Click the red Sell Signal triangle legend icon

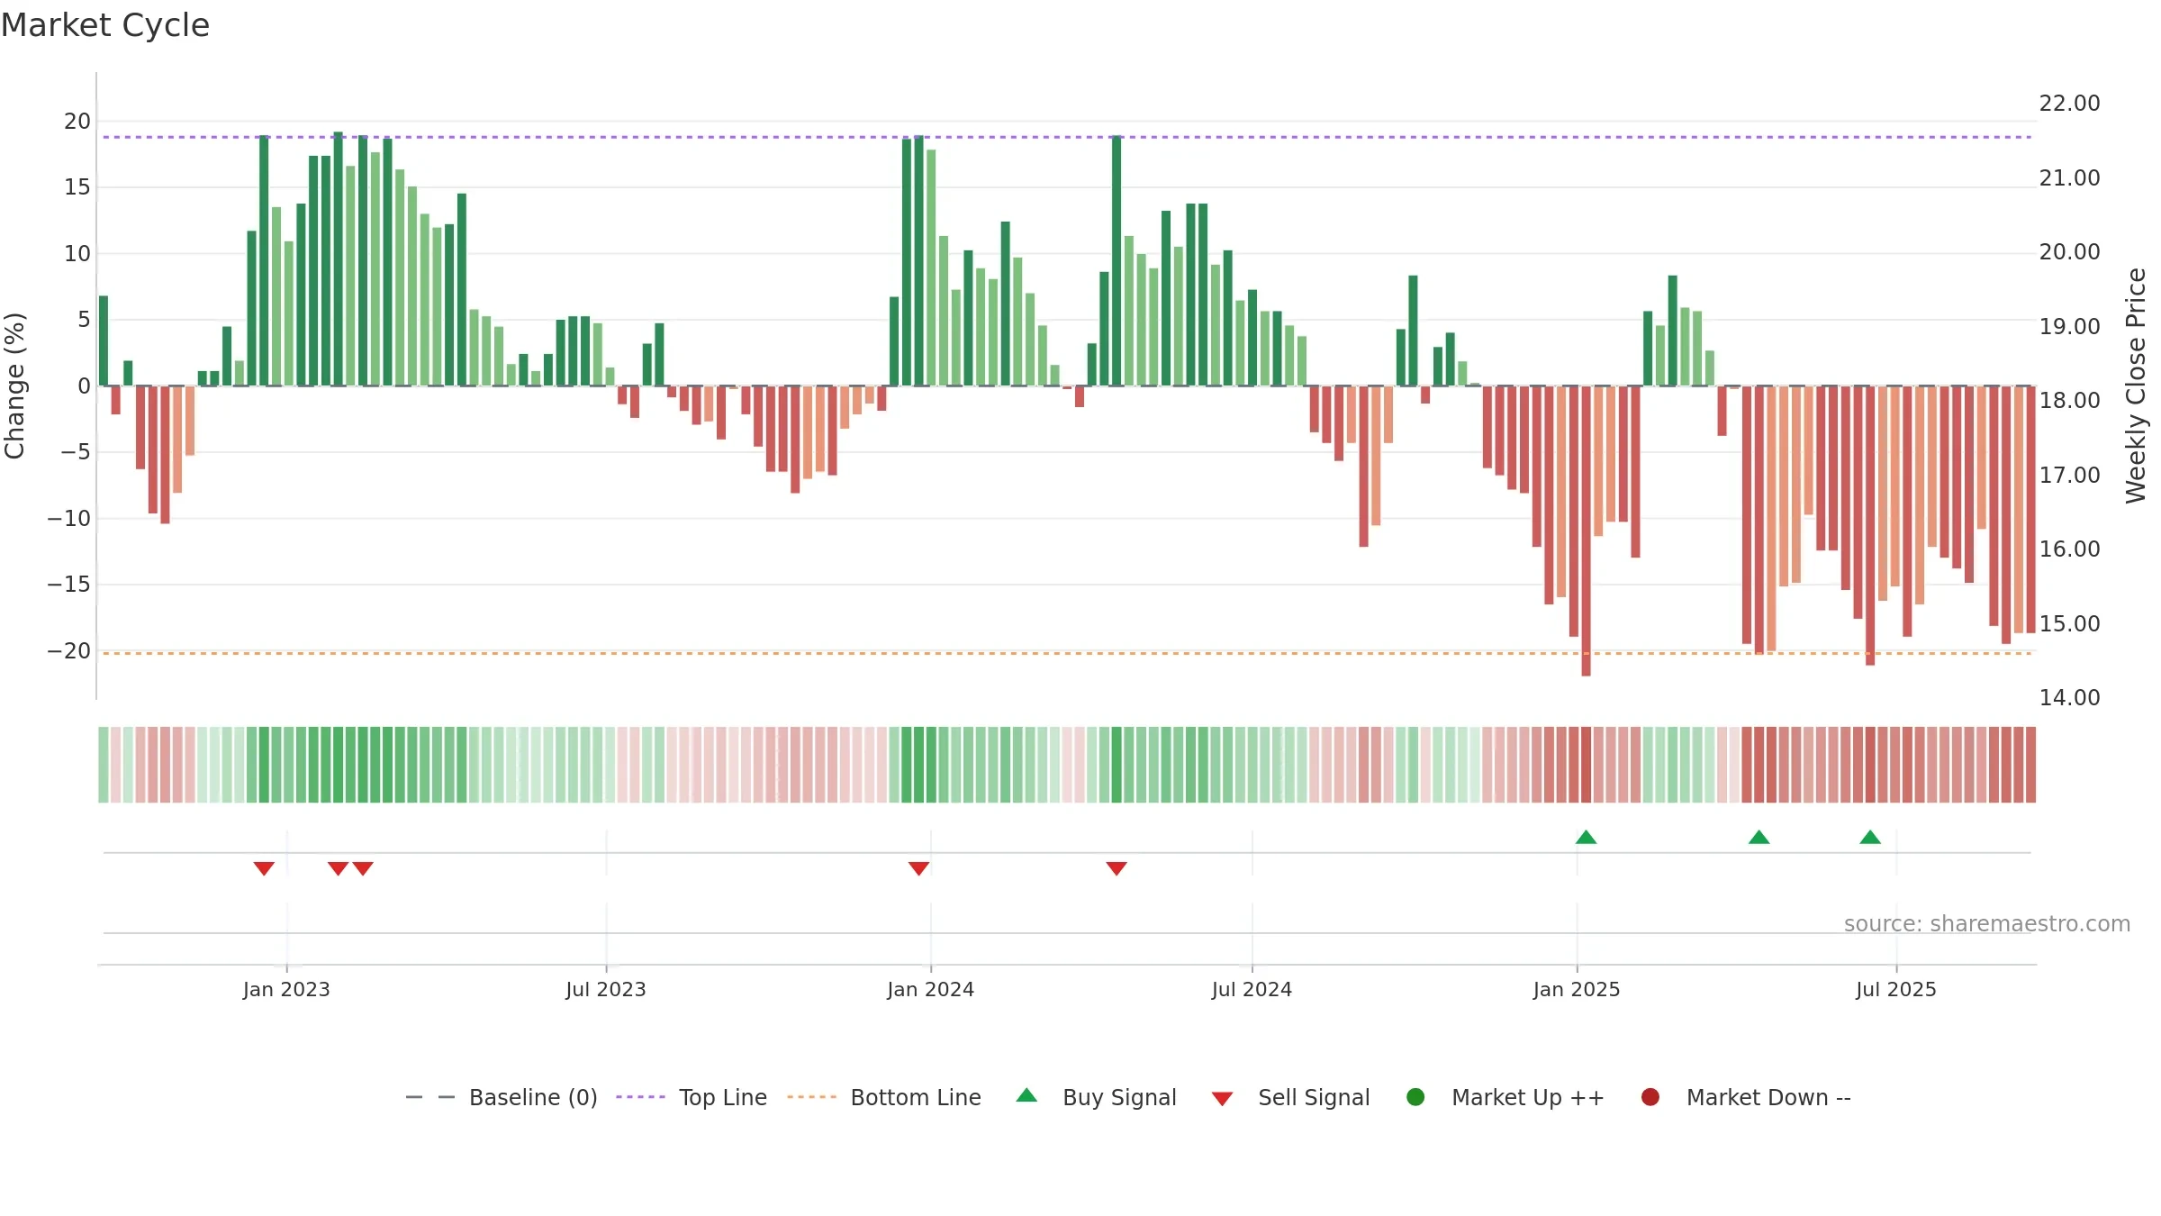tap(1222, 1099)
